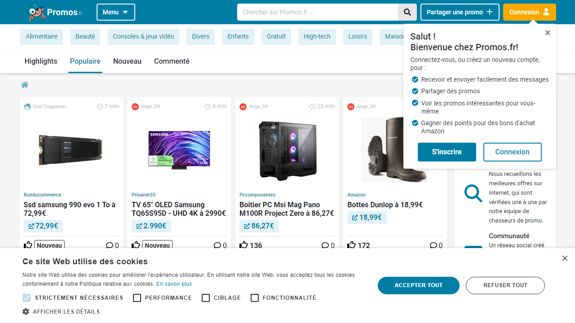Click the Uriel Deguenon avatar
The image size is (575, 323).
(x=27, y=106)
